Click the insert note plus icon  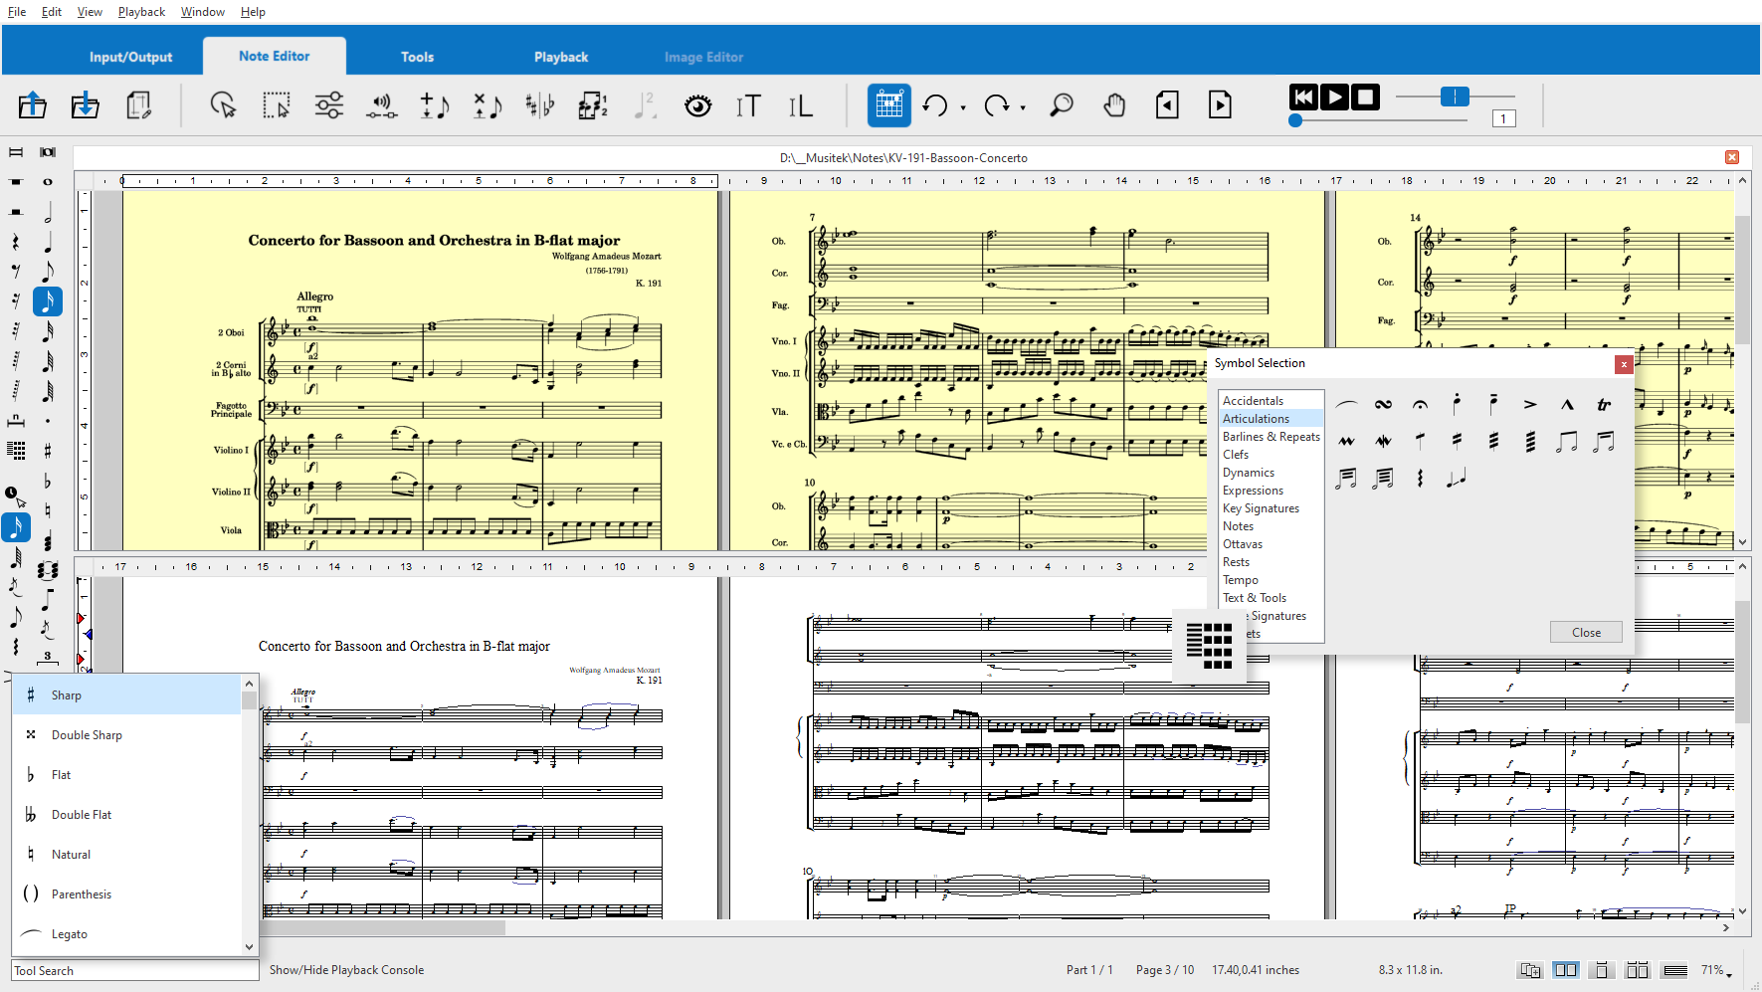[435, 104]
